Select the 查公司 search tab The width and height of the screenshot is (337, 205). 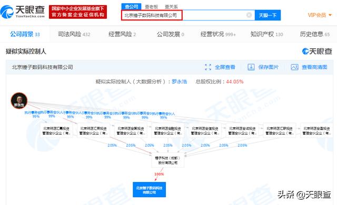(x=131, y=7)
